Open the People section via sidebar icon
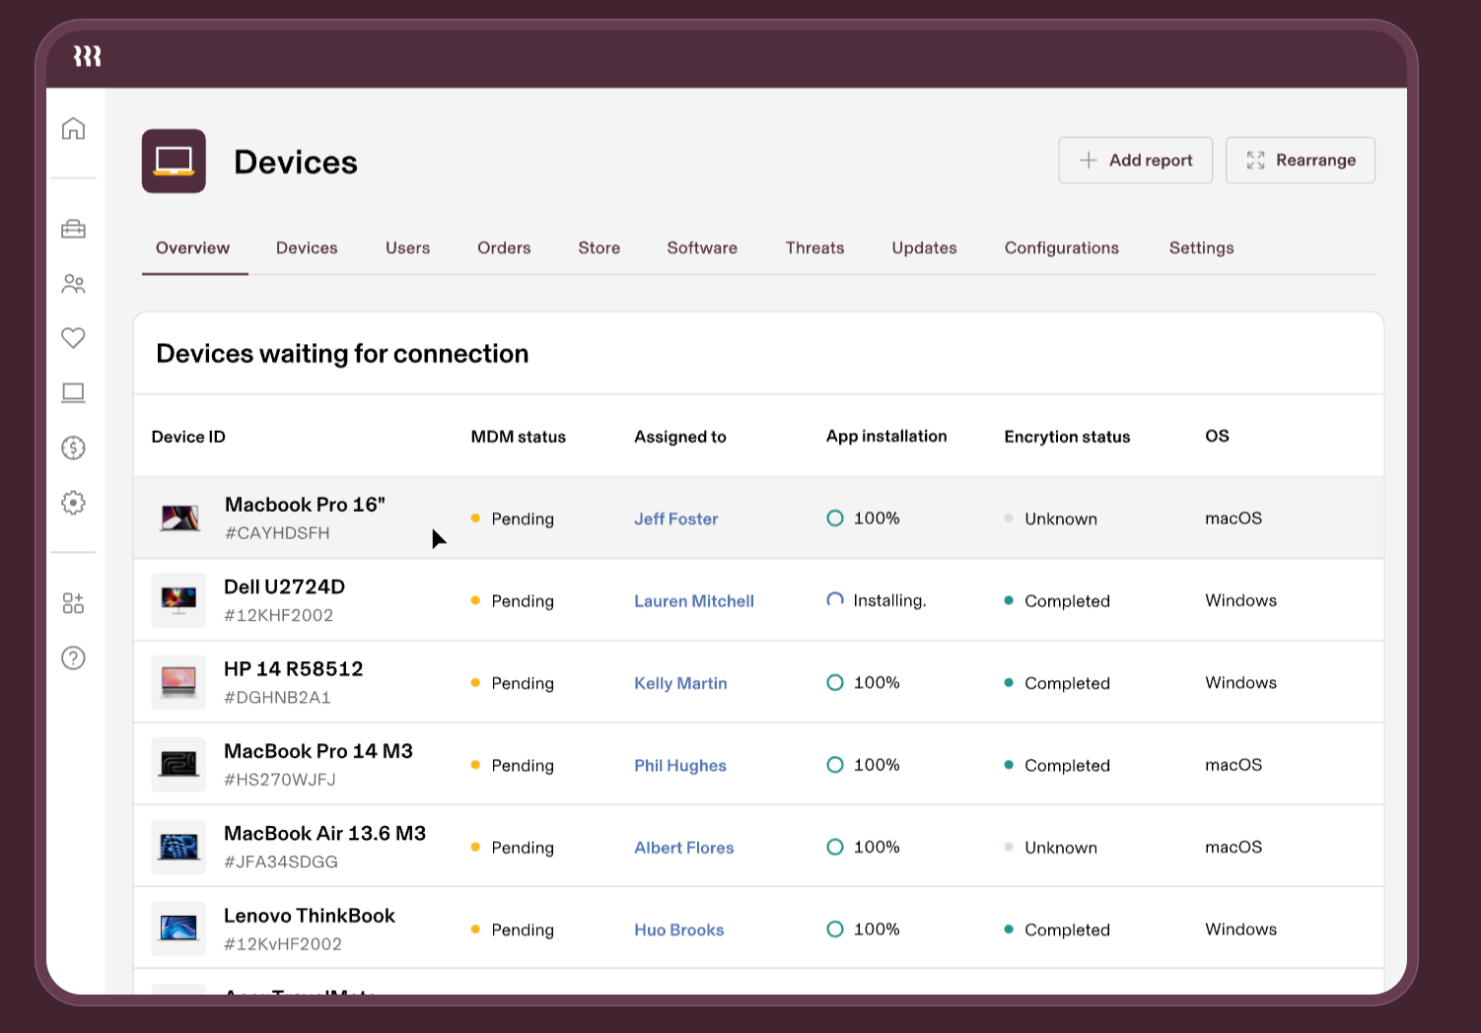 pyautogui.click(x=73, y=284)
